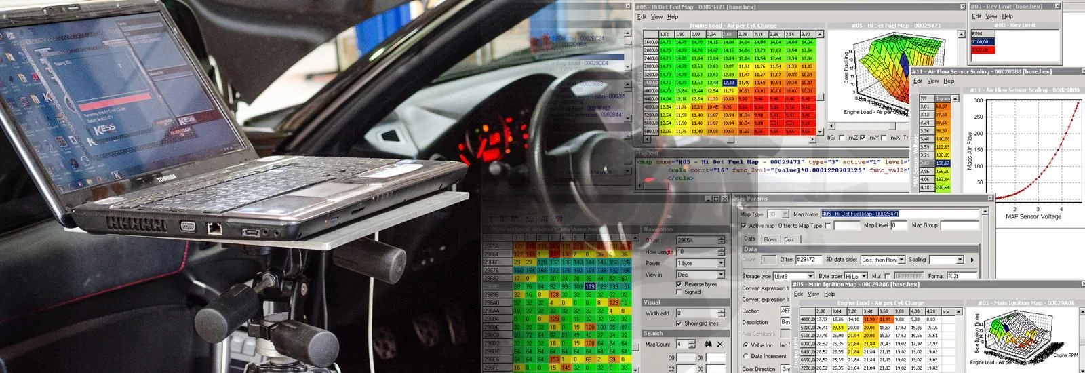Click the Offset spinner arrows in Navigation
Viewport: 1085px width, 373px height.
721,240
